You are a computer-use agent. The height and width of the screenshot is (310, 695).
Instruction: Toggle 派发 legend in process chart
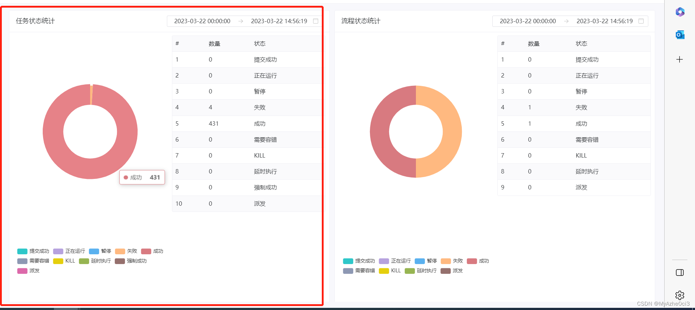pyautogui.click(x=452, y=271)
